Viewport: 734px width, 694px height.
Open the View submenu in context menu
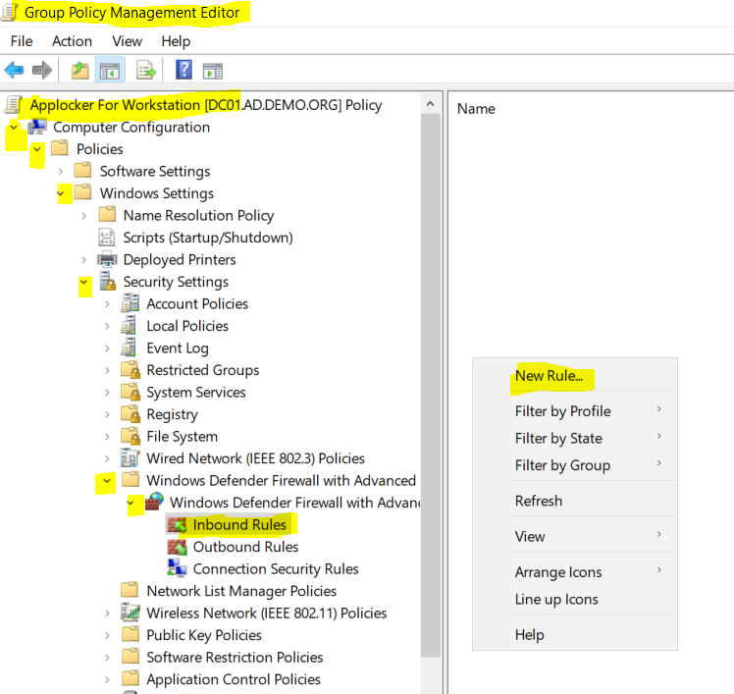[575, 536]
